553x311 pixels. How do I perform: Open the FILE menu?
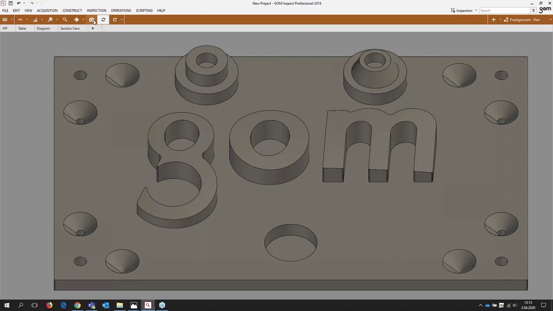tap(5, 10)
